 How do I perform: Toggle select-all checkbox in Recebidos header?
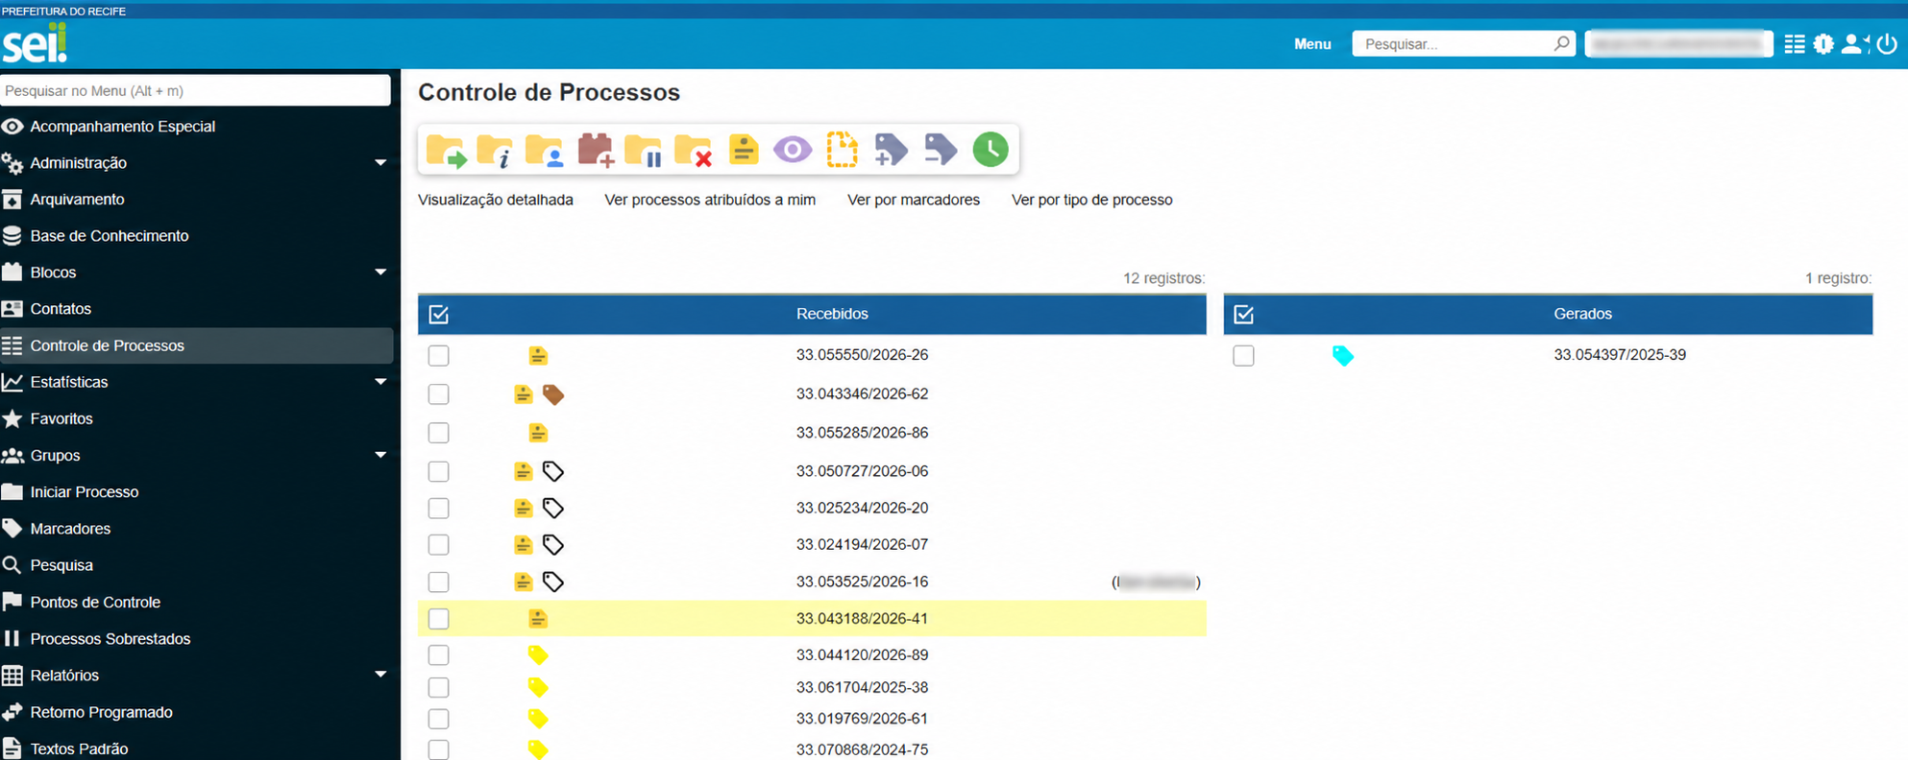tap(439, 315)
